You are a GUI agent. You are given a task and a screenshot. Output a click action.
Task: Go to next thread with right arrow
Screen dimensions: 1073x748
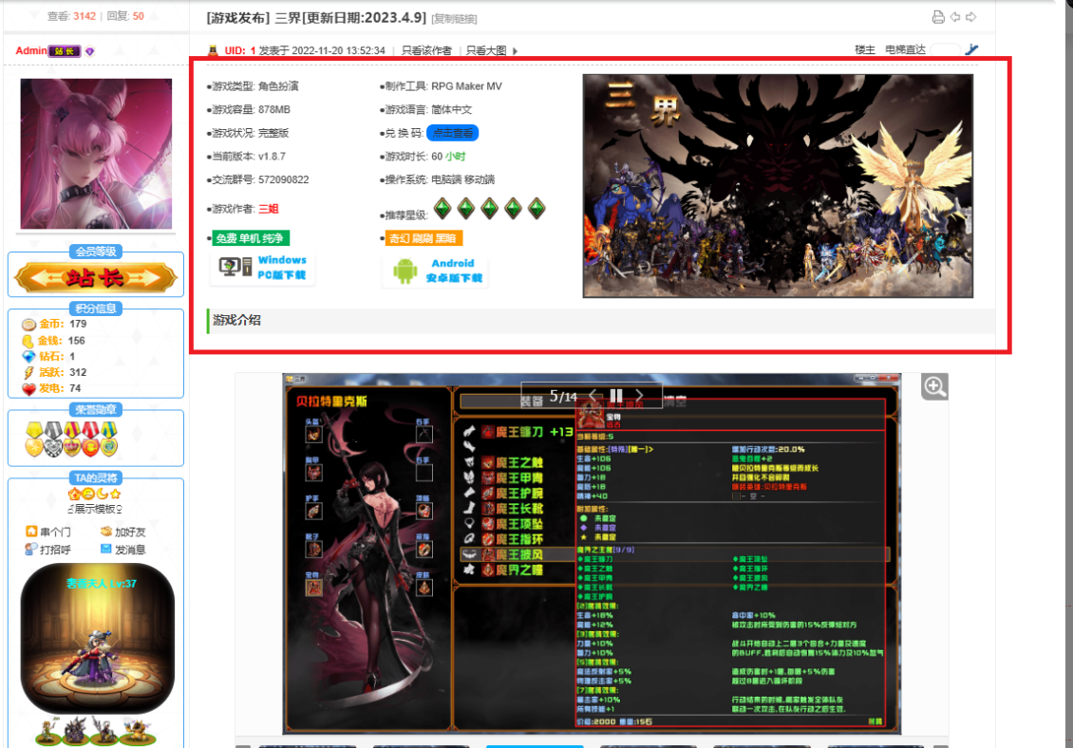tap(971, 17)
